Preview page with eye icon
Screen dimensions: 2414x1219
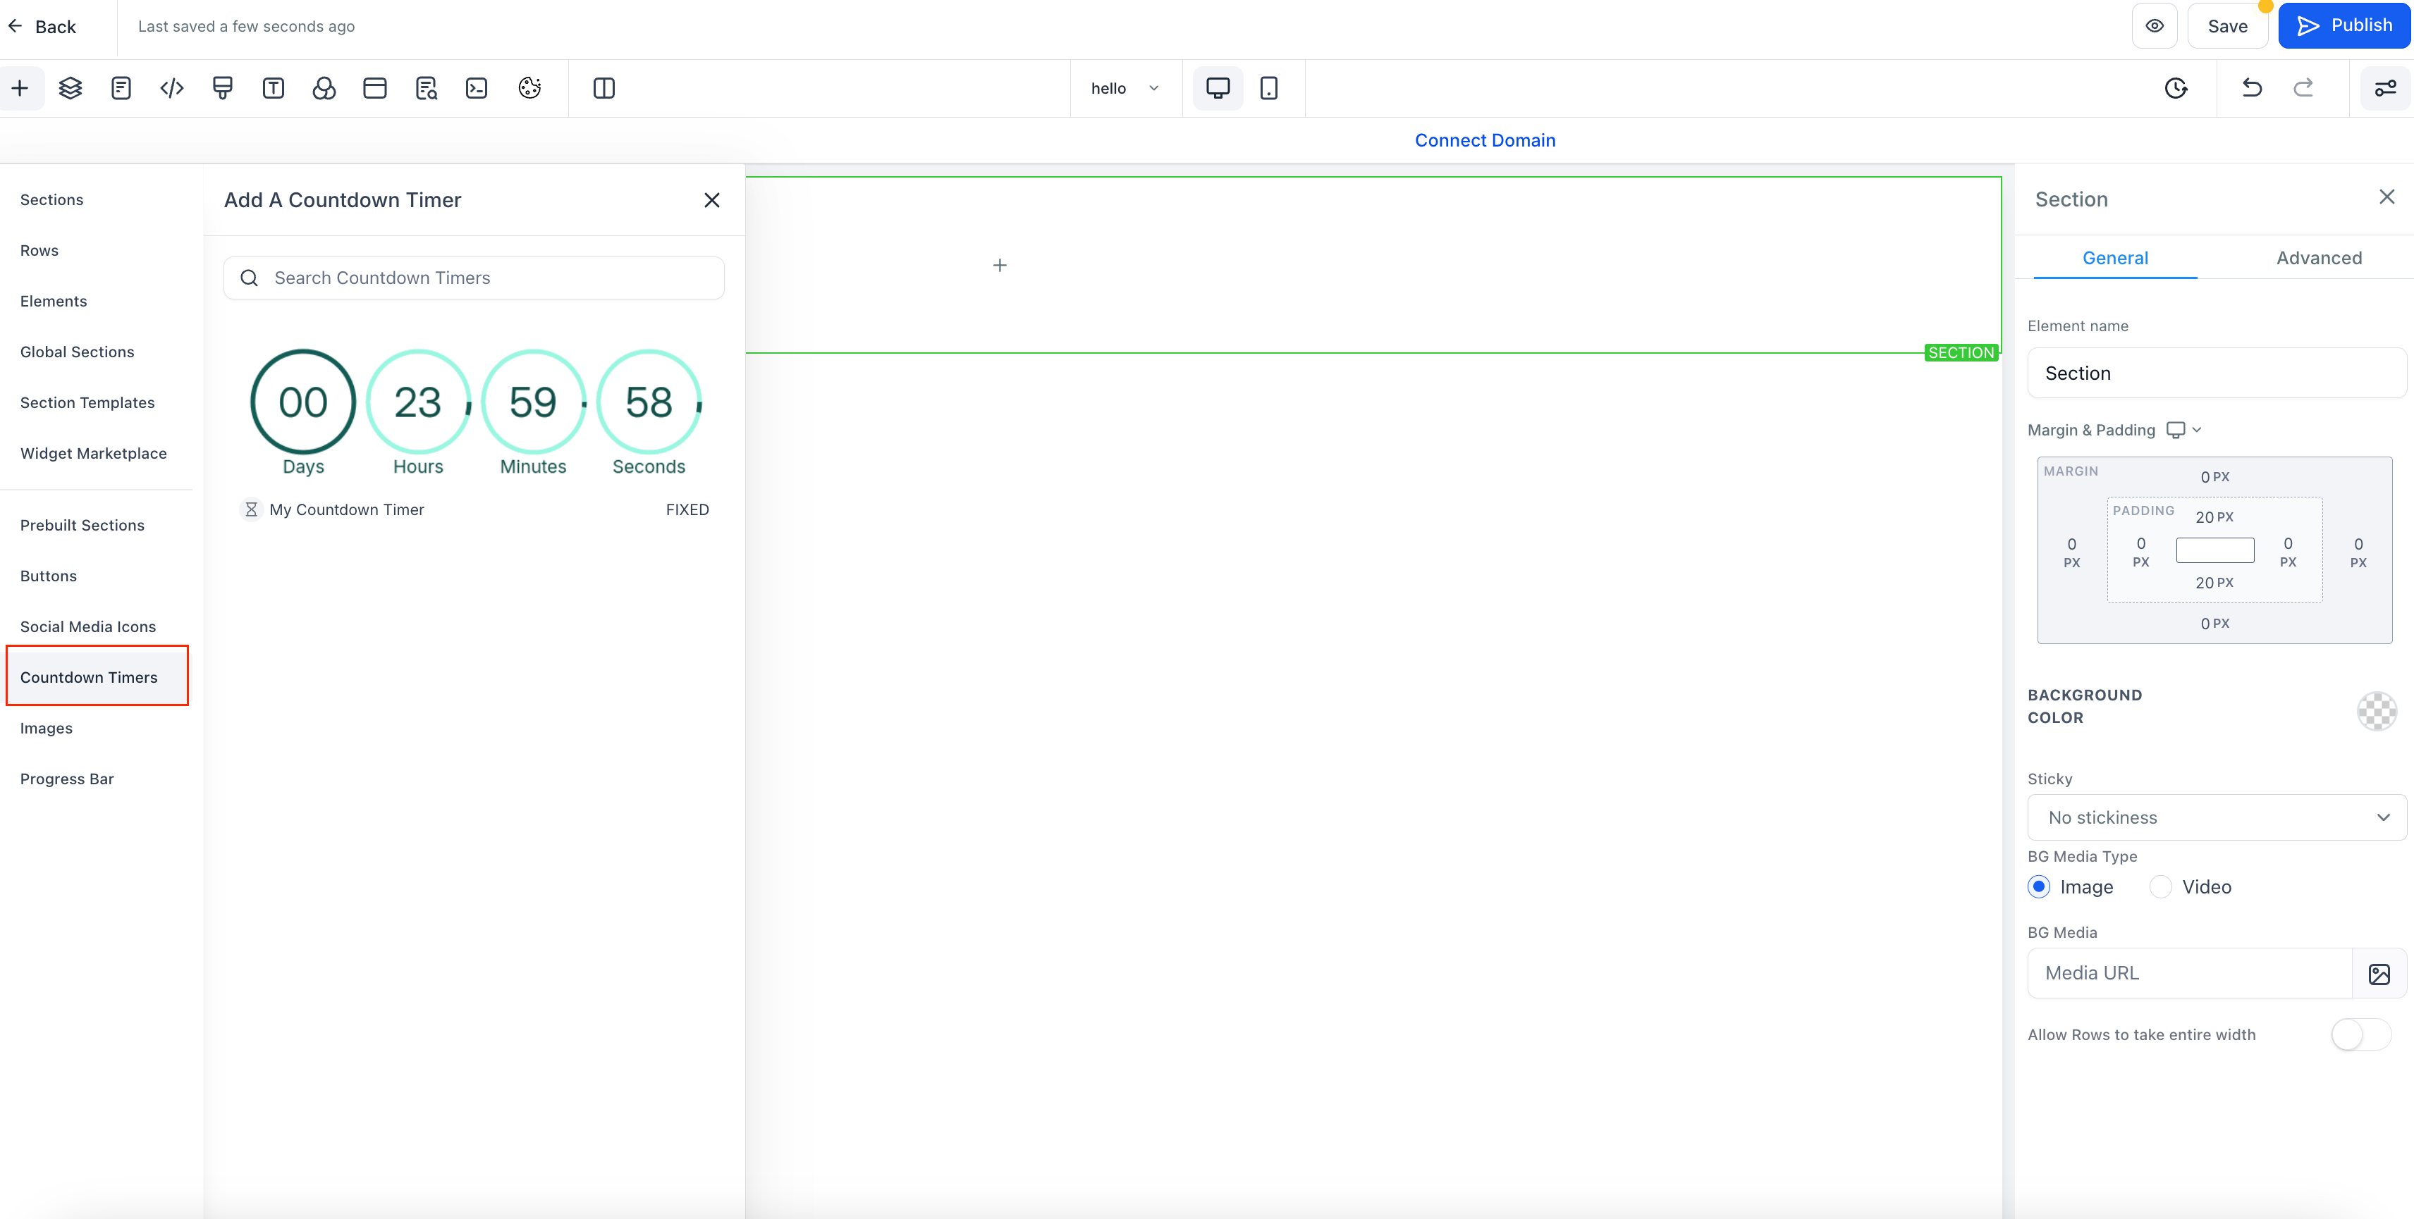point(2155,26)
